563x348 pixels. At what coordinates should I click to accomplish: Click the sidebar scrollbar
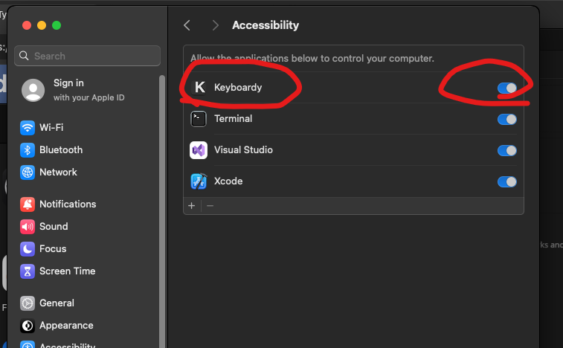tap(162, 211)
